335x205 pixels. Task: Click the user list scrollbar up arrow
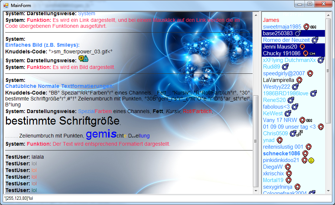328,15
